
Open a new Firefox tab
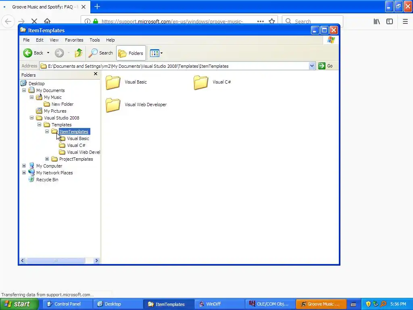point(97,6)
